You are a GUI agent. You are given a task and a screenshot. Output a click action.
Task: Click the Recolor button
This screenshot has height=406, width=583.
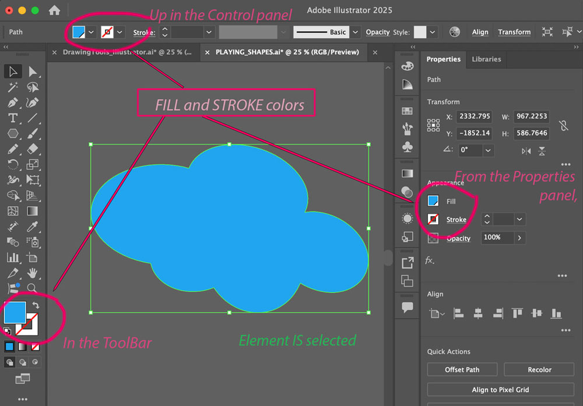pos(539,369)
